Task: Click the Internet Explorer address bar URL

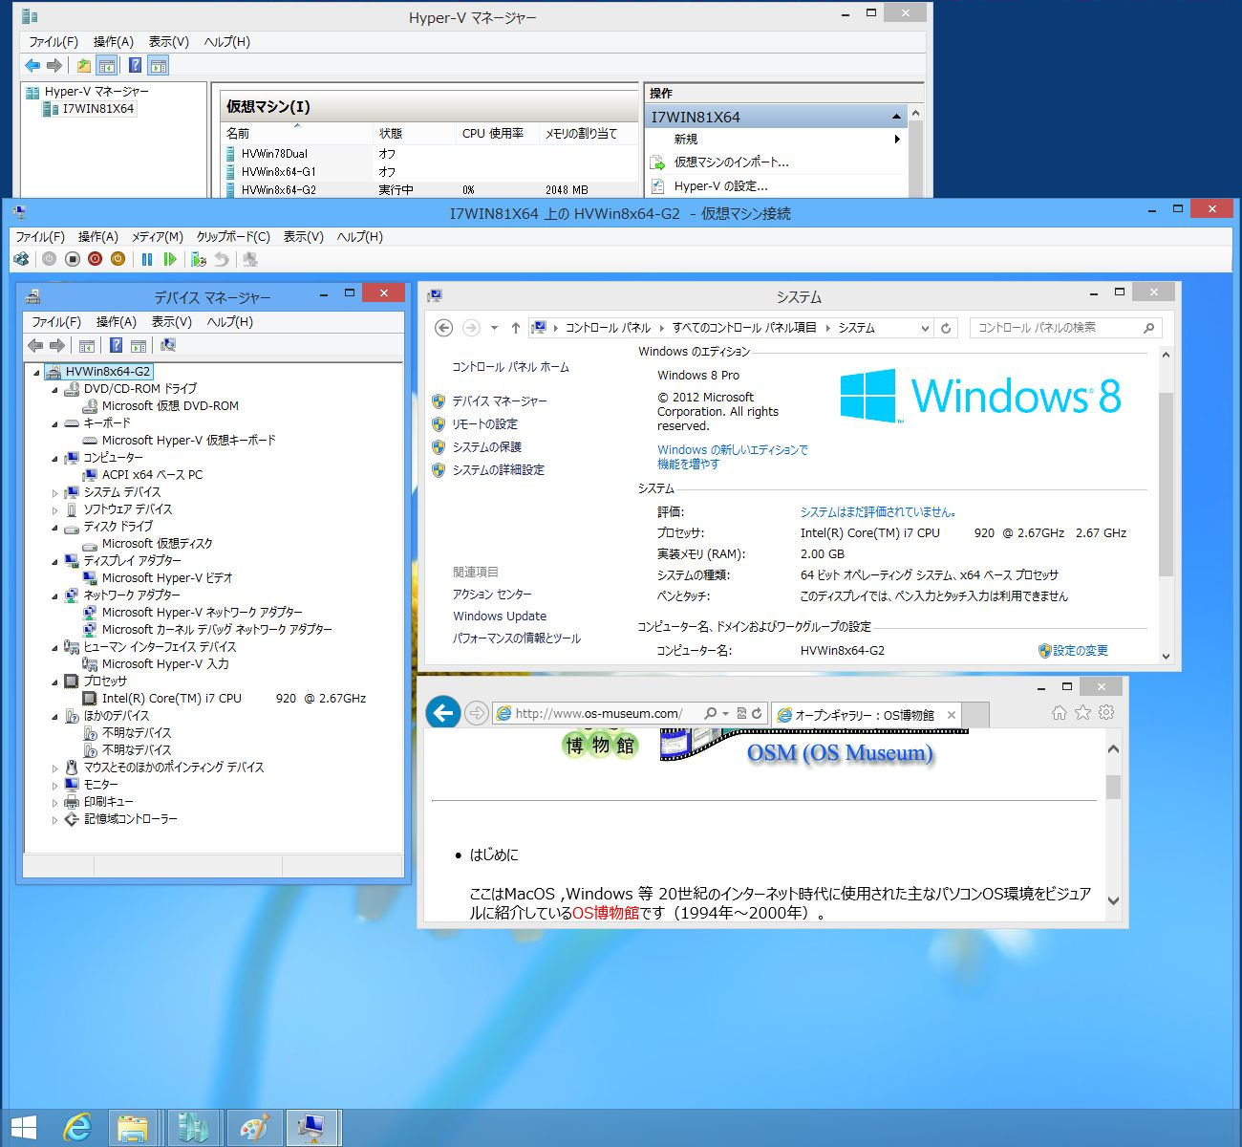Action: (599, 713)
